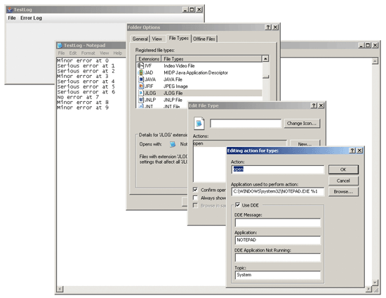Click the IVF Indeo Video File icon
The width and height of the screenshot is (386, 298).
coord(140,65)
